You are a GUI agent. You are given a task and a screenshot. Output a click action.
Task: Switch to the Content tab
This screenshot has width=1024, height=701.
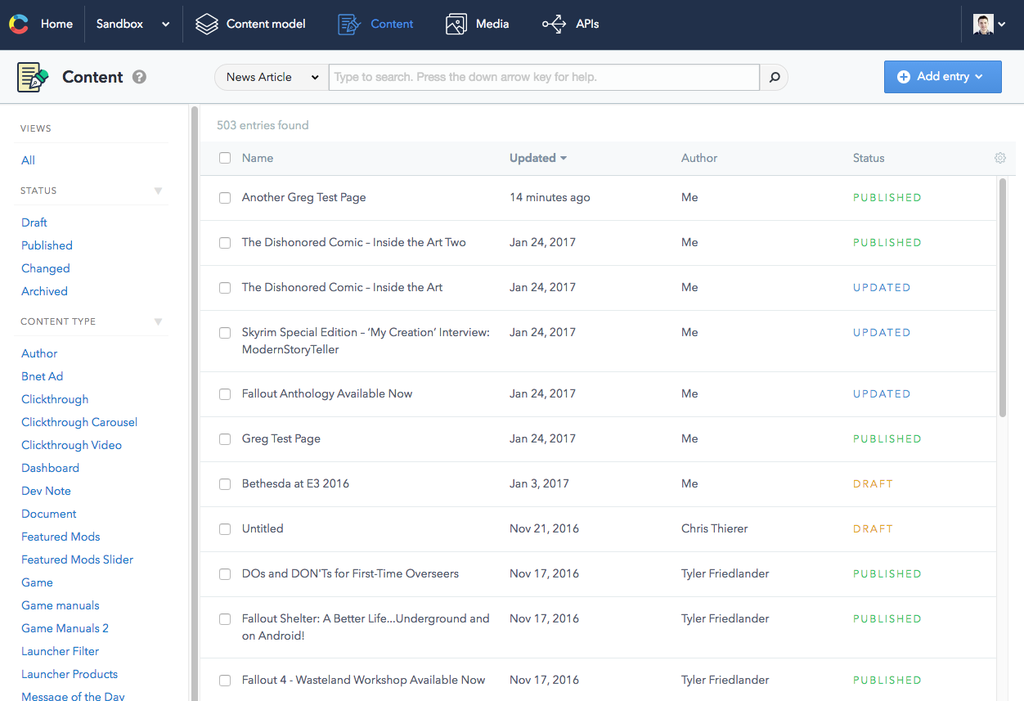coord(376,24)
